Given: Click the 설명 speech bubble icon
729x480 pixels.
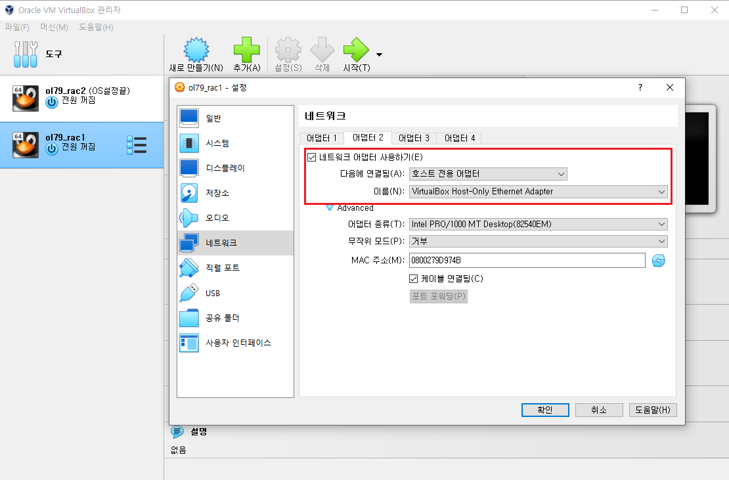Looking at the screenshot, I should click(177, 431).
